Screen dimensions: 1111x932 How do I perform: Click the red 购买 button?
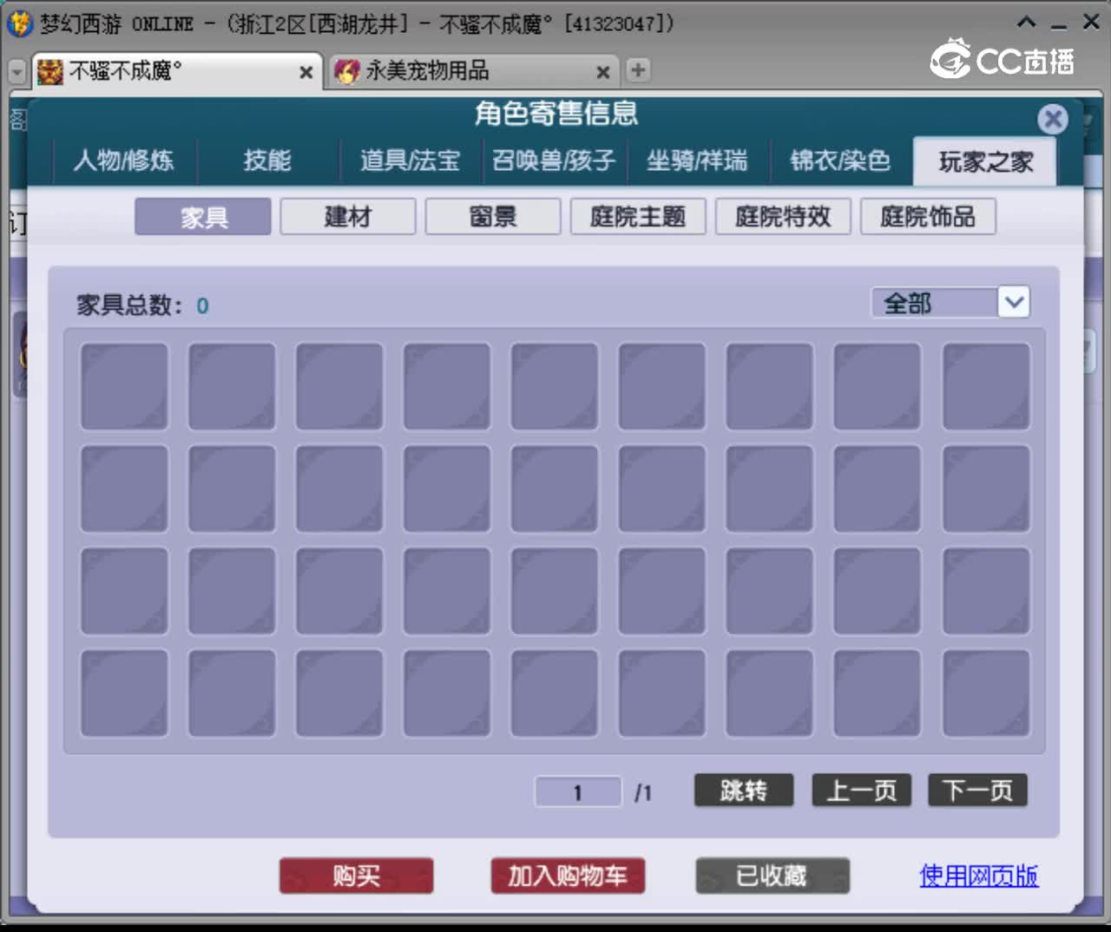pos(356,876)
